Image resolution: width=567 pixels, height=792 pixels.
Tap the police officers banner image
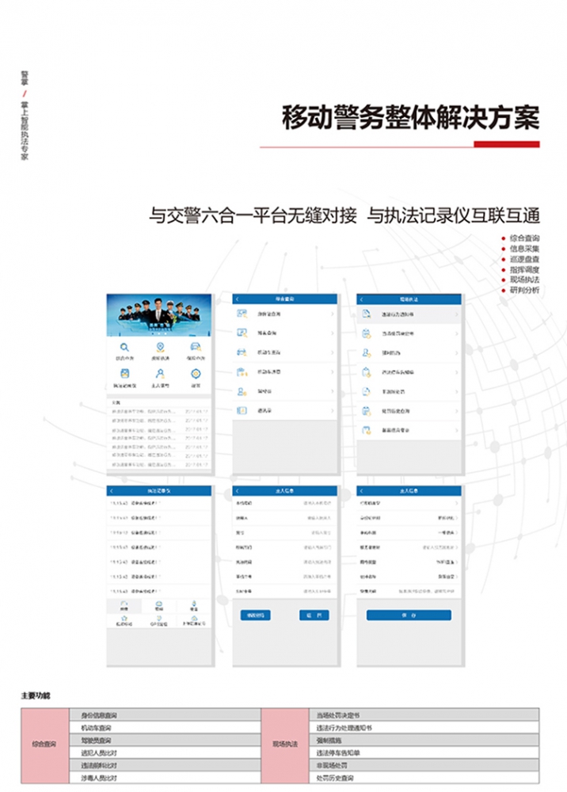[x=159, y=315]
